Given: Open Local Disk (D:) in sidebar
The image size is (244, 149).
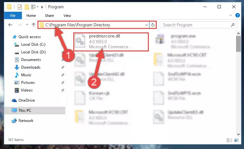Looking at the screenshot, I should pyautogui.click(x=33, y=52).
